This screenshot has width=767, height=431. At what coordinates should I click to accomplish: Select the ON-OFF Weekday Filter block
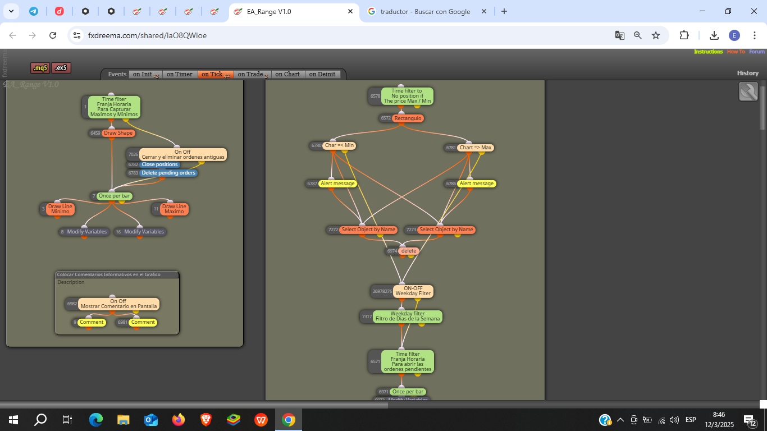point(413,291)
